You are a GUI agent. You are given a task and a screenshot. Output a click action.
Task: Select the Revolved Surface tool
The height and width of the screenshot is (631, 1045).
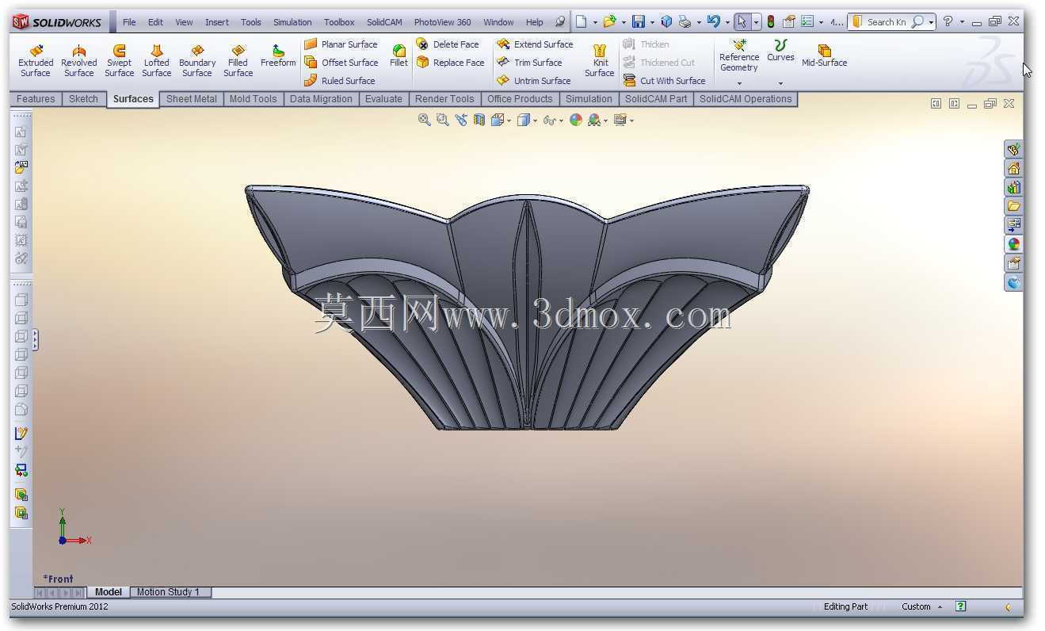79,61
